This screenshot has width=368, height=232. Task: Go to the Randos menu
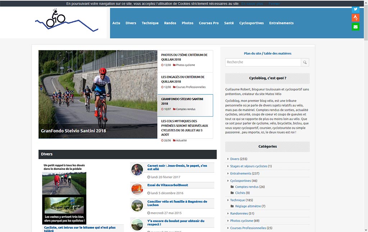coord(170,23)
